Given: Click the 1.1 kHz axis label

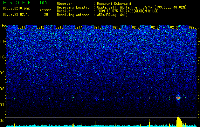Looking at the screenshot, I should pyautogui.click(x=3, y=41).
